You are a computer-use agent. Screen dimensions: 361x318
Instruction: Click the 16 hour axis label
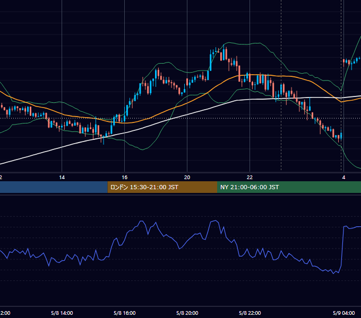(125, 178)
